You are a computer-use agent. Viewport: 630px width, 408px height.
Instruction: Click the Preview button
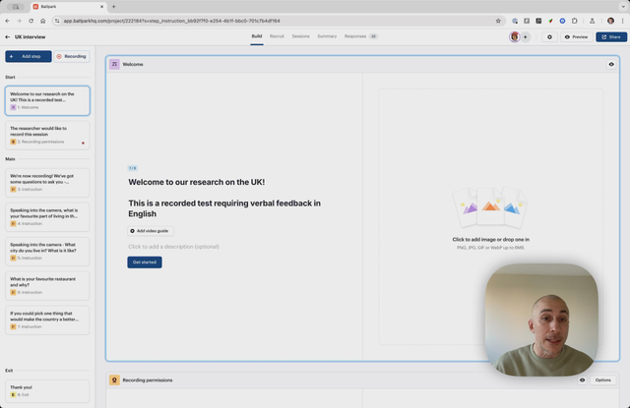pos(577,37)
